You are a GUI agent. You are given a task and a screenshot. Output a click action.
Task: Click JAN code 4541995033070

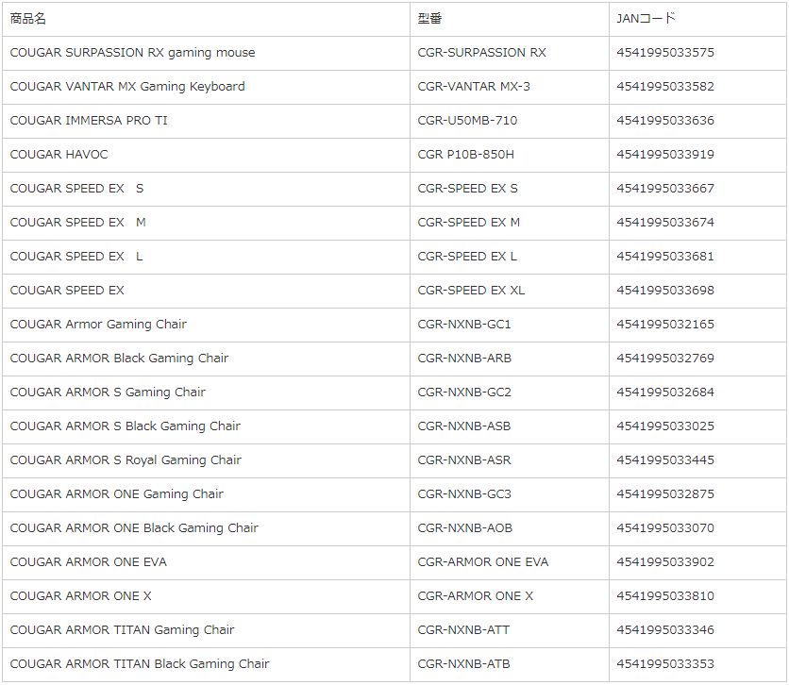(665, 528)
